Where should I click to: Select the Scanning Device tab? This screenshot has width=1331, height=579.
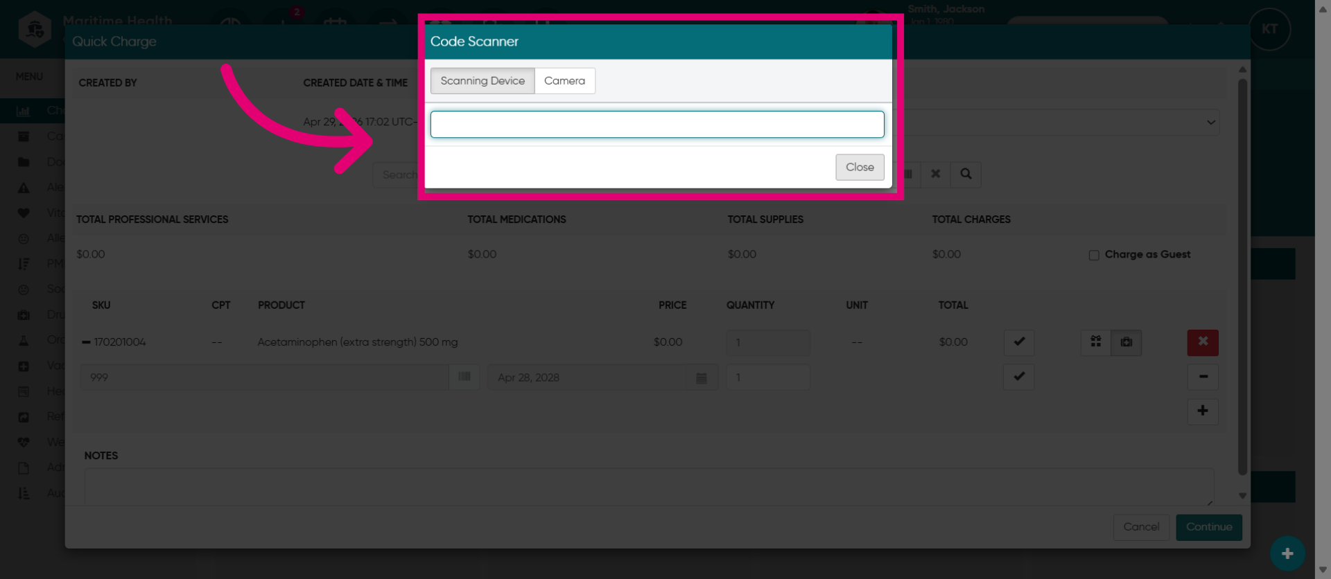point(482,81)
